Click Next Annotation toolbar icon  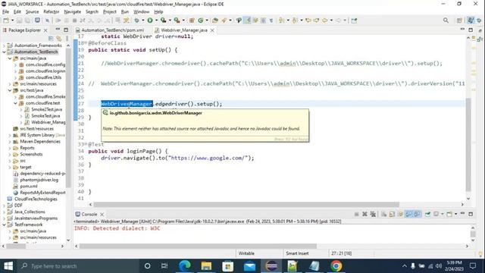[281, 20]
